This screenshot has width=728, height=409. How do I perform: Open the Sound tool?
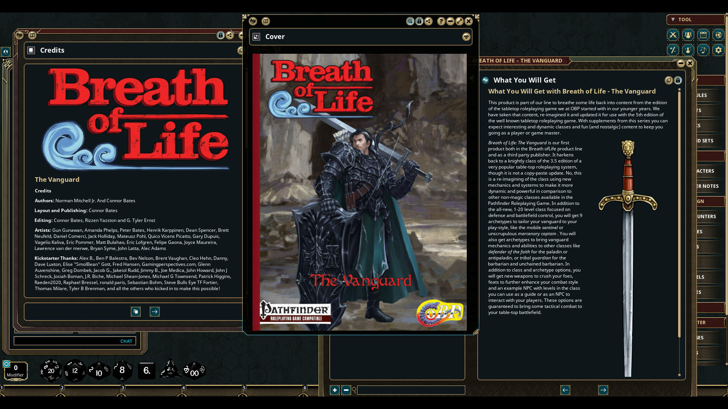[703, 50]
